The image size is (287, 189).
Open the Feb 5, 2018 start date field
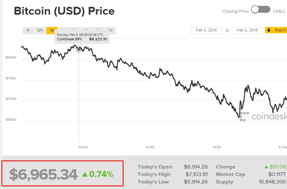(206, 30)
